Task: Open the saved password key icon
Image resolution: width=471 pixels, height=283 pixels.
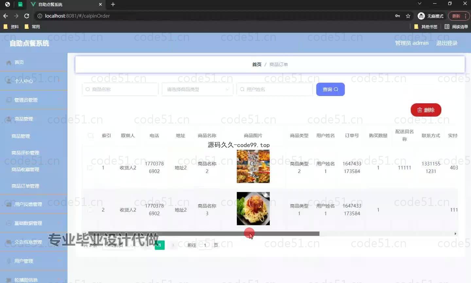Action: pos(397,16)
